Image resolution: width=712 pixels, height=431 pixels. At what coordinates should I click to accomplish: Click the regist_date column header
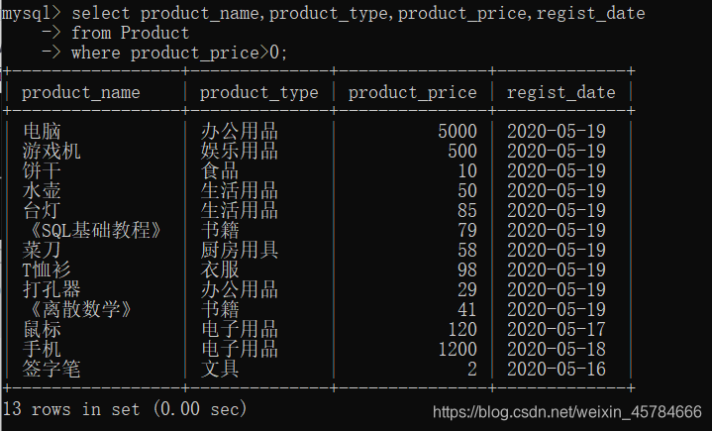click(560, 93)
